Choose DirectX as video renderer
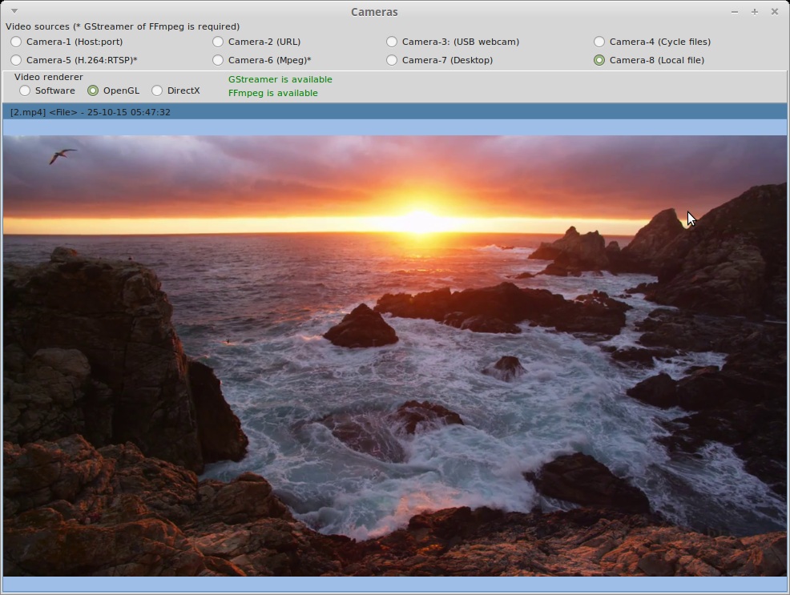 click(157, 90)
